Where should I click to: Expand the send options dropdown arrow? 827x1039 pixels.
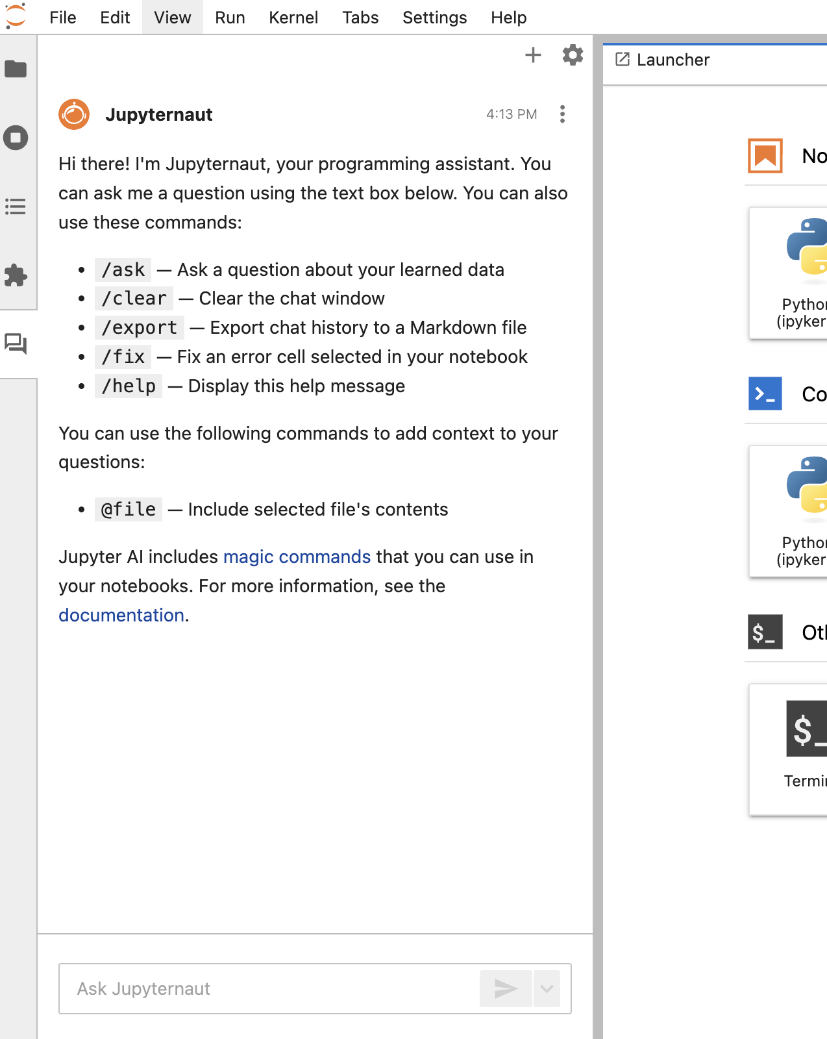[547, 988]
